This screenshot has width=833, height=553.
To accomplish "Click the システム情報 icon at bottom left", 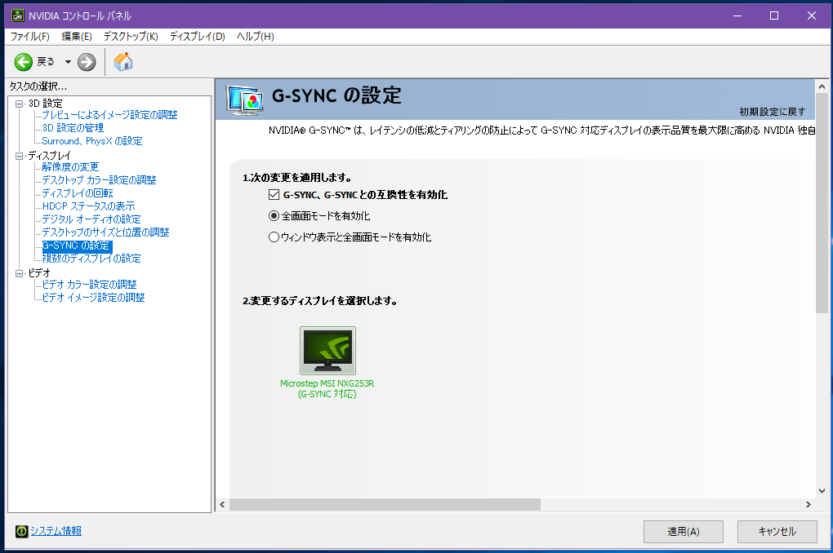I will tap(22, 532).
